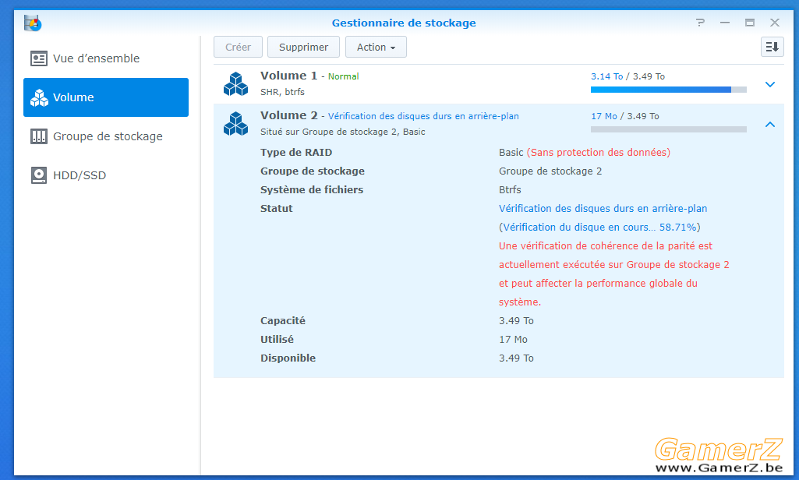The image size is (799, 480).
Task: Select the Volume cubes icon in sidebar
Action: pos(39,97)
